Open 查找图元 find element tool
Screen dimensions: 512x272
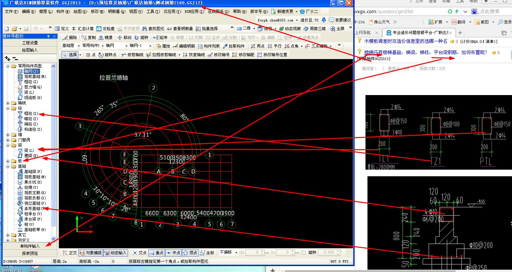coord(153,29)
